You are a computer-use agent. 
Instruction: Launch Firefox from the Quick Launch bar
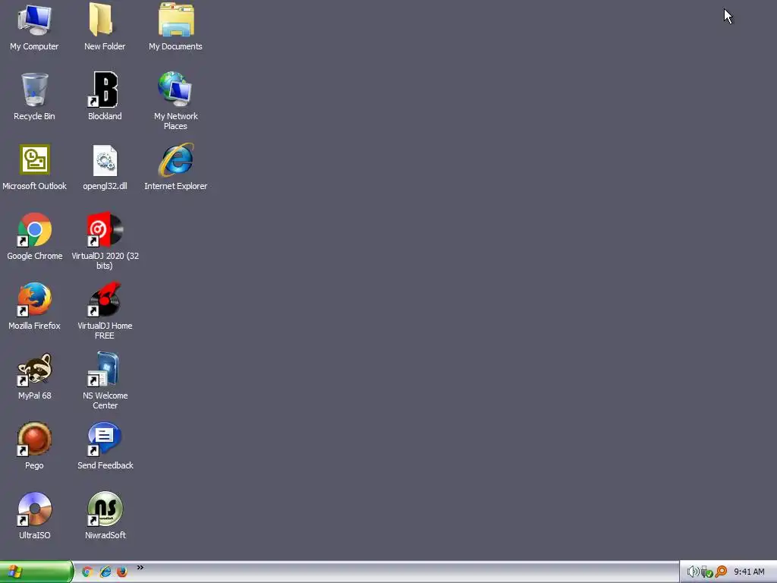122,572
